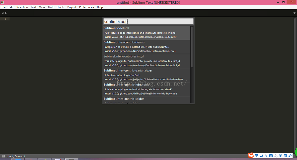The width and height of the screenshot is (297, 160).
Task: Open the View menu
Action: point(42,7)
